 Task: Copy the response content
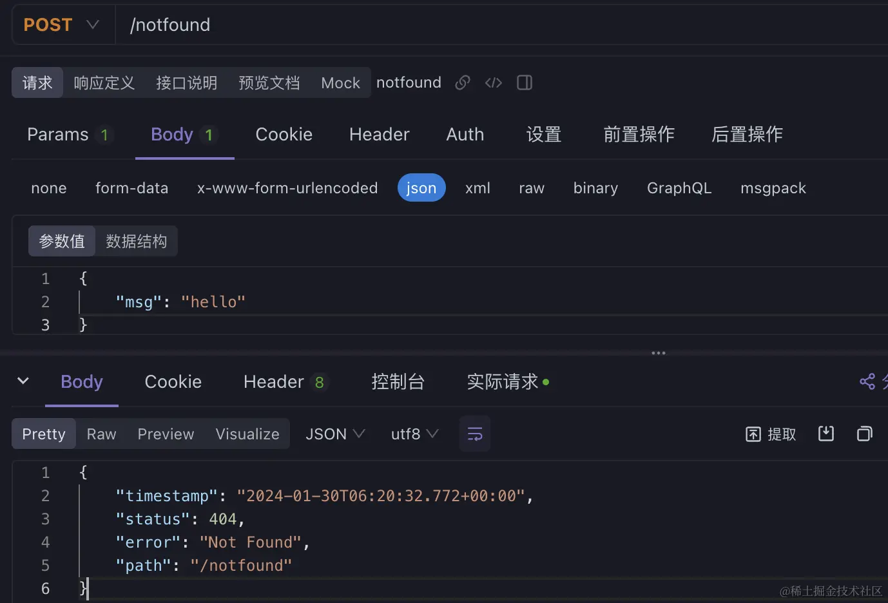(x=865, y=434)
